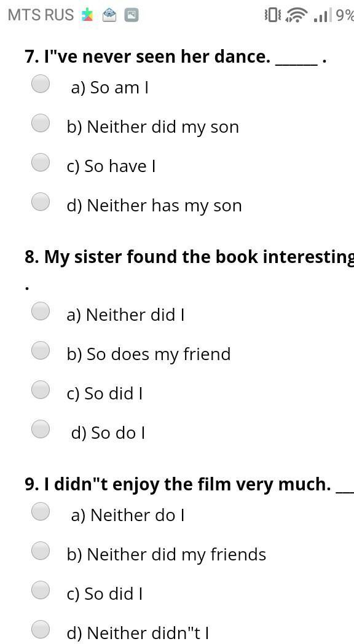Image resolution: width=354 pixels, height=644 pixels.
Task: Select "a) Neither do I" for question 9
Action: tap(41, 511)
